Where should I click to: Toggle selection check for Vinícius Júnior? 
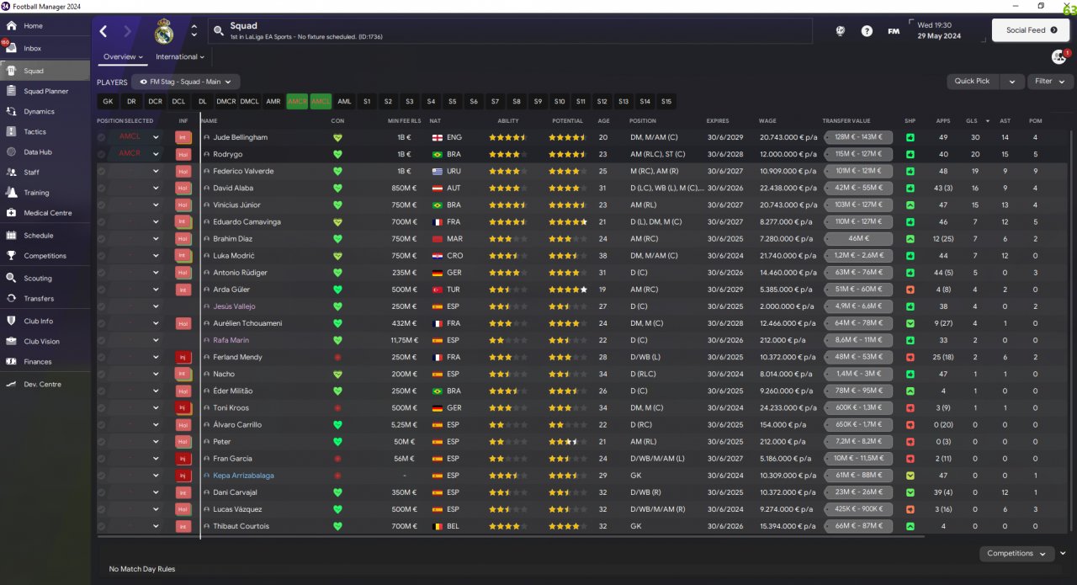102,205
